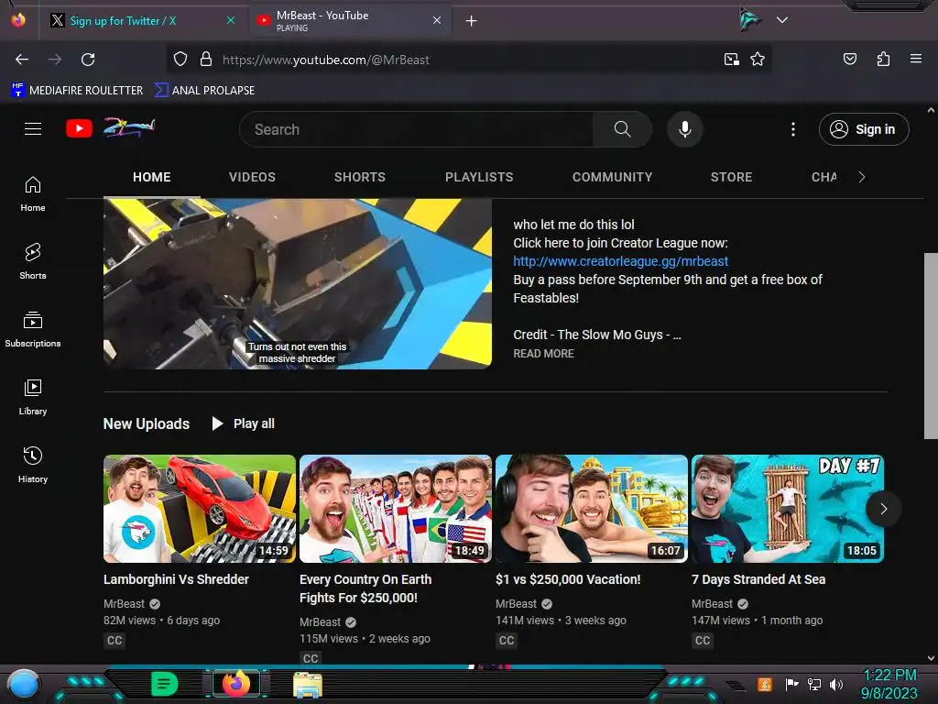
Task: Select the HOME channel tab
Action: (152, 177)
